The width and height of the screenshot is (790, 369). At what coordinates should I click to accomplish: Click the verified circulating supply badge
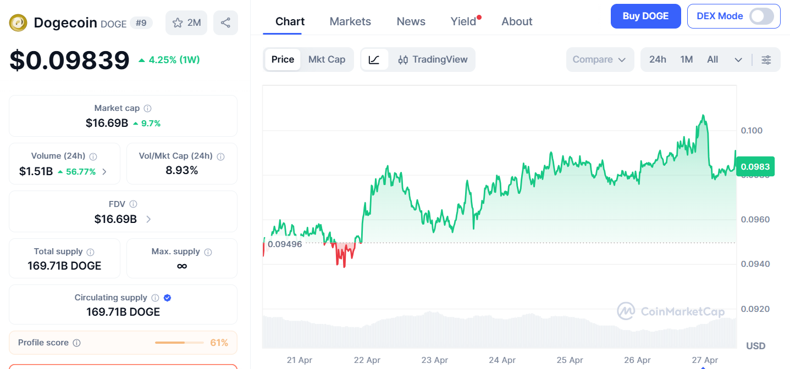point(168,298)
